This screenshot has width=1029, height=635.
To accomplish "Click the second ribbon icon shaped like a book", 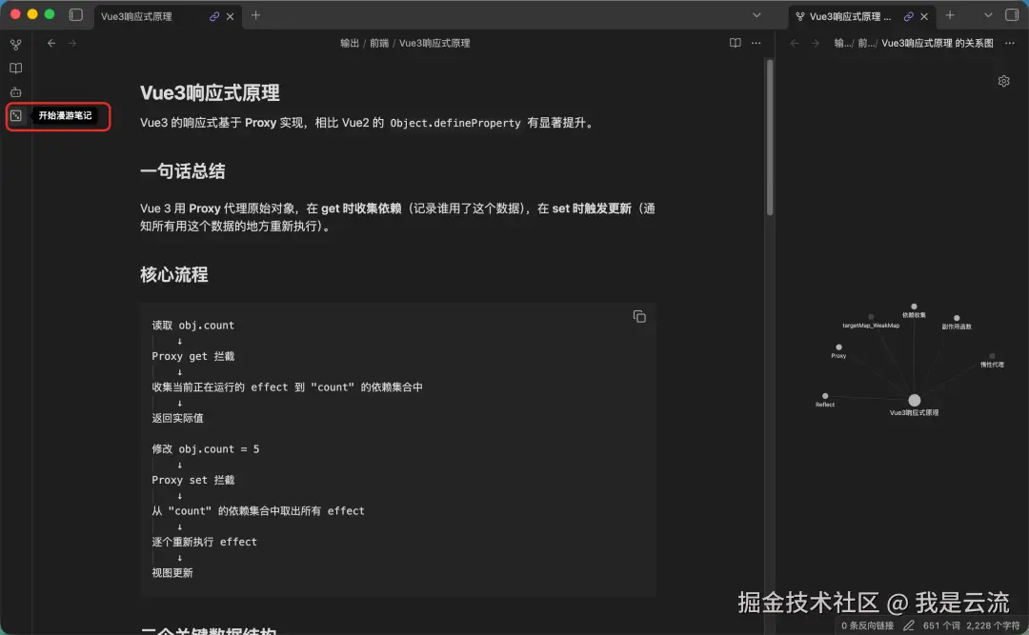I will 16,69.
